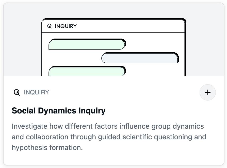Add the Social Dynamics Inquiry with the plus button

(208, 92)
